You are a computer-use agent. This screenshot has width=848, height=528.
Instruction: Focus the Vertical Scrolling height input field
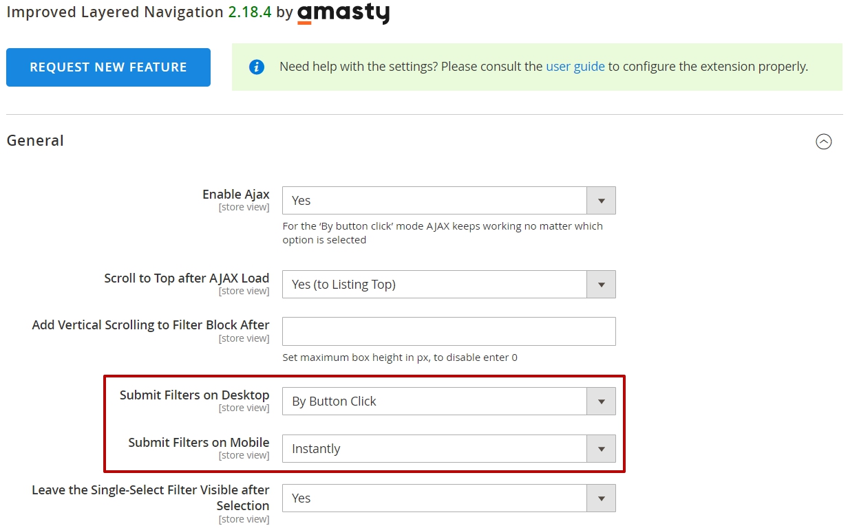point(449,331)
